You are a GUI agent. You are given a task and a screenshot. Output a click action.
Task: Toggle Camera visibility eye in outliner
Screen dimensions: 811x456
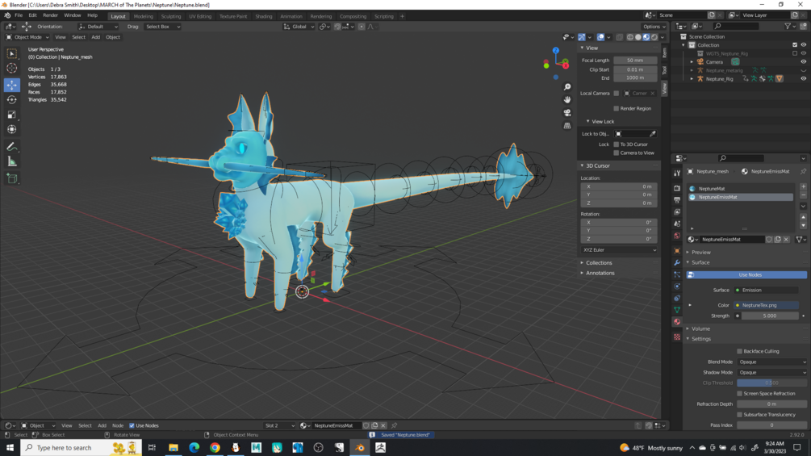[803, 61]
